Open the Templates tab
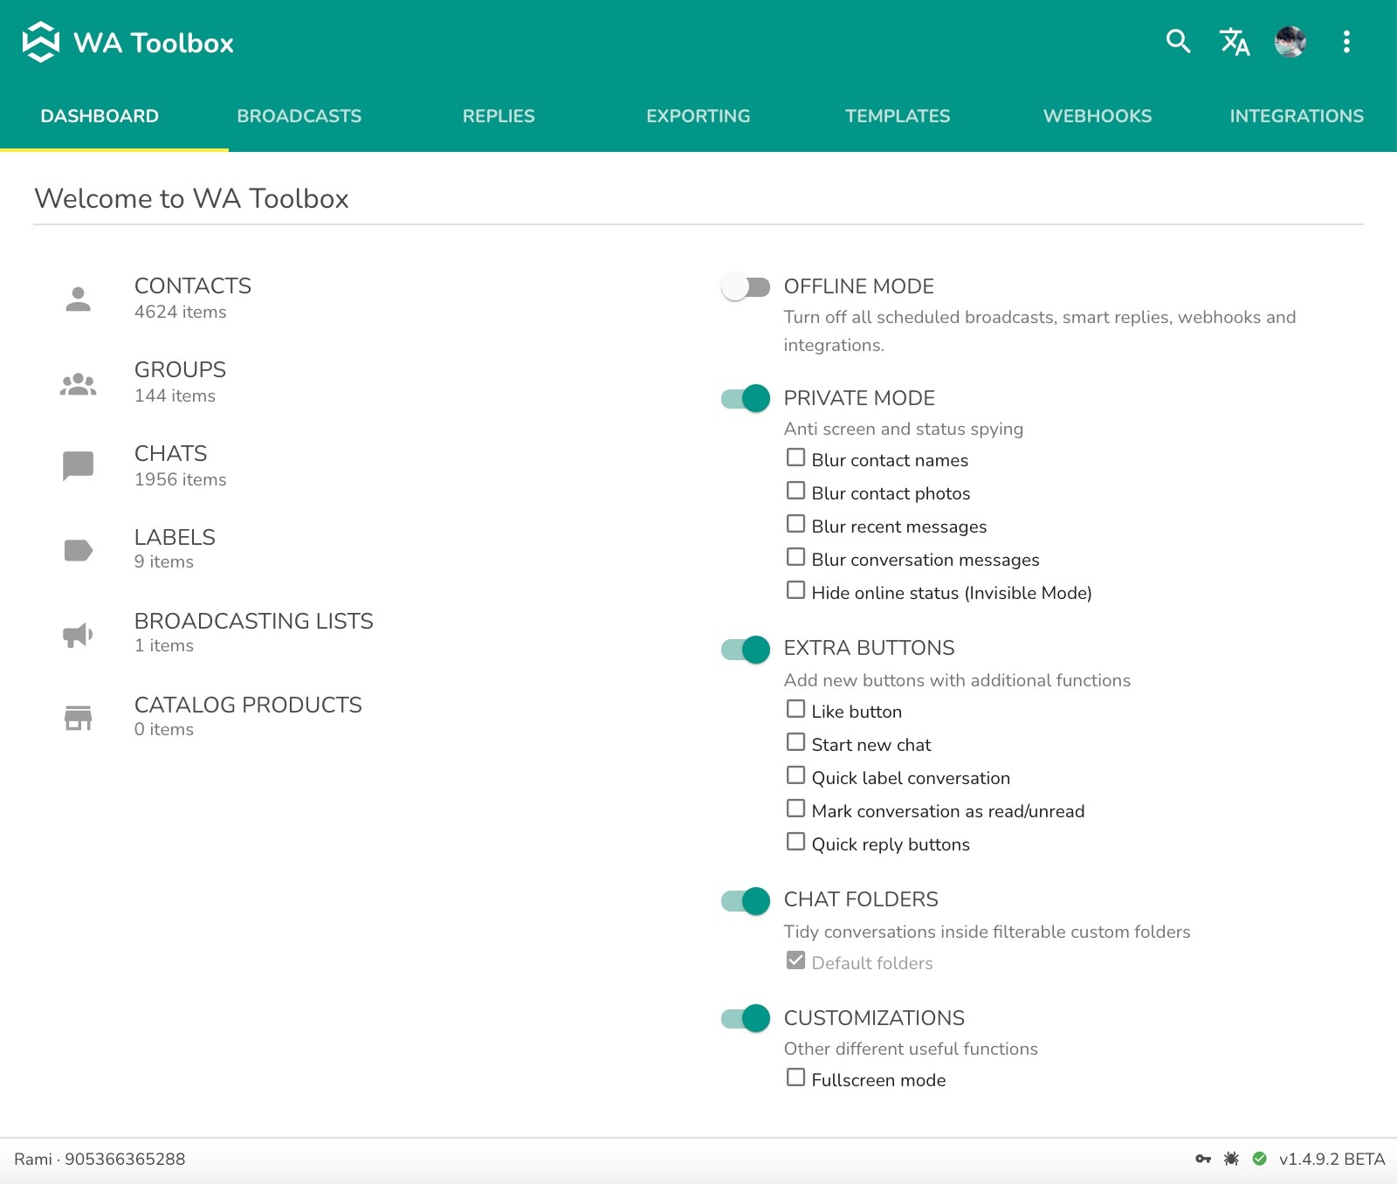 point(898,116)
